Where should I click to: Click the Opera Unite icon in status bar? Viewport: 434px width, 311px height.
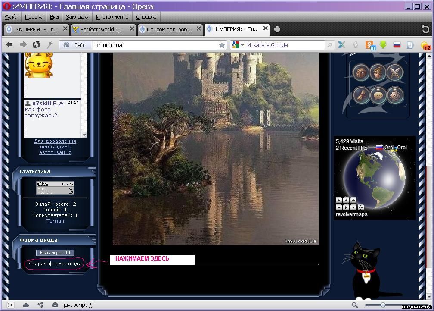(x=40, y=305)
